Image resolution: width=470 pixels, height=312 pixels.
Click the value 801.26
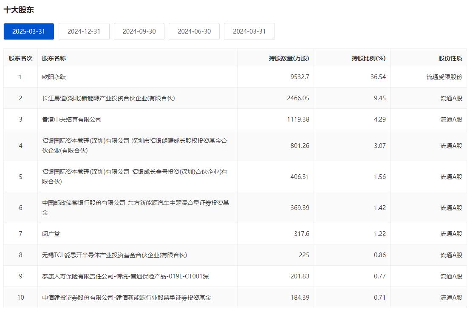click(x=300, y=146)
